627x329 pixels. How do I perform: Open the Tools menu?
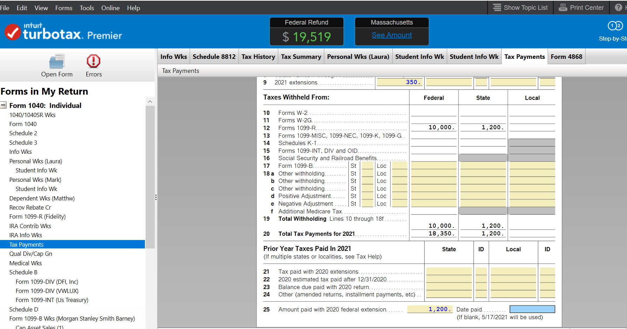pos(87,8)
